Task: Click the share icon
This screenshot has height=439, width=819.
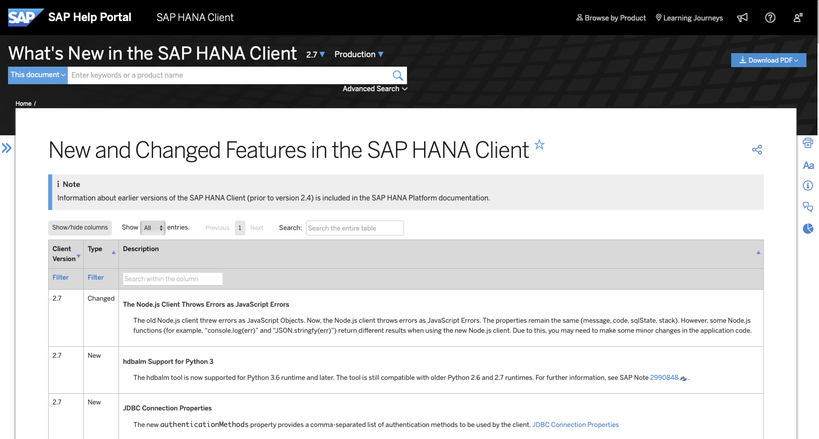Action: point(757,149)
